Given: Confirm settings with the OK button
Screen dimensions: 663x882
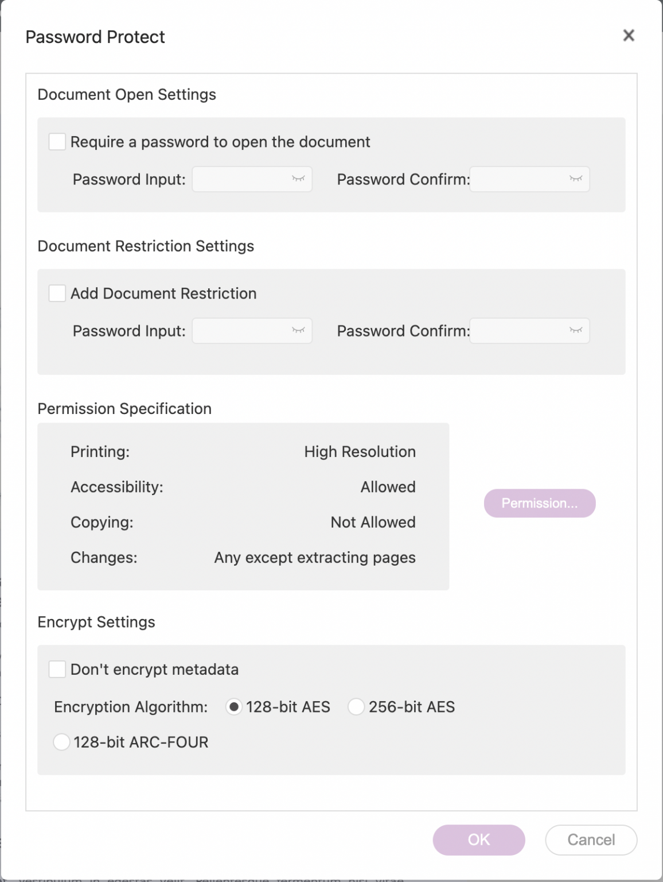Looking at the screenshot, I should (x=478, y=840).
